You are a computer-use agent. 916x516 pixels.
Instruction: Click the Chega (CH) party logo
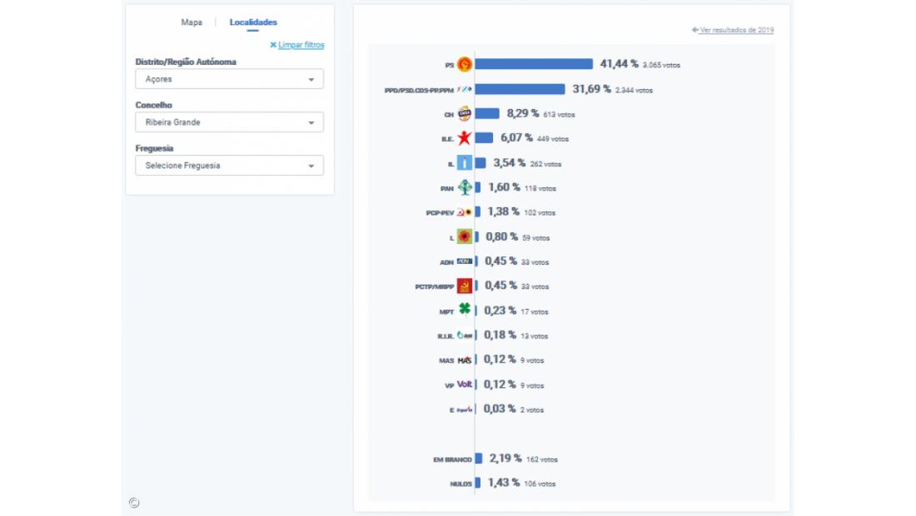(x=465, y=114)
